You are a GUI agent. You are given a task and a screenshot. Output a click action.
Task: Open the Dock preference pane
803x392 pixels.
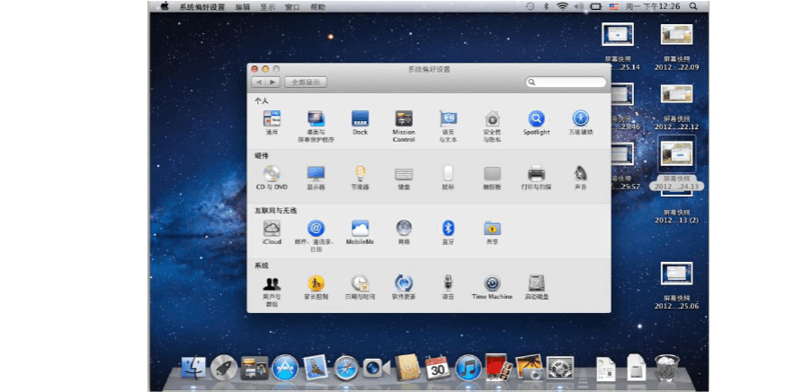tap(360, 118)
